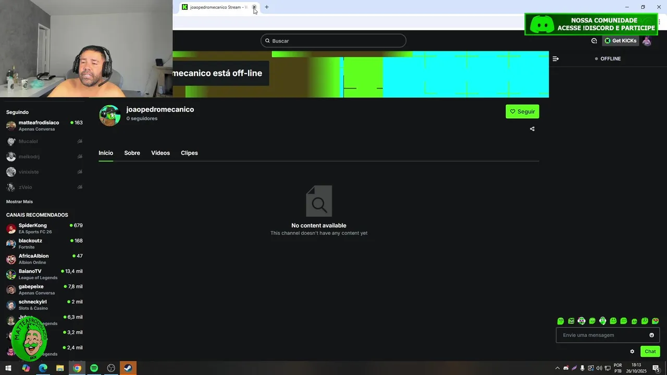
Task: Open the Sobre tab
Action: (x=132, y=153)
